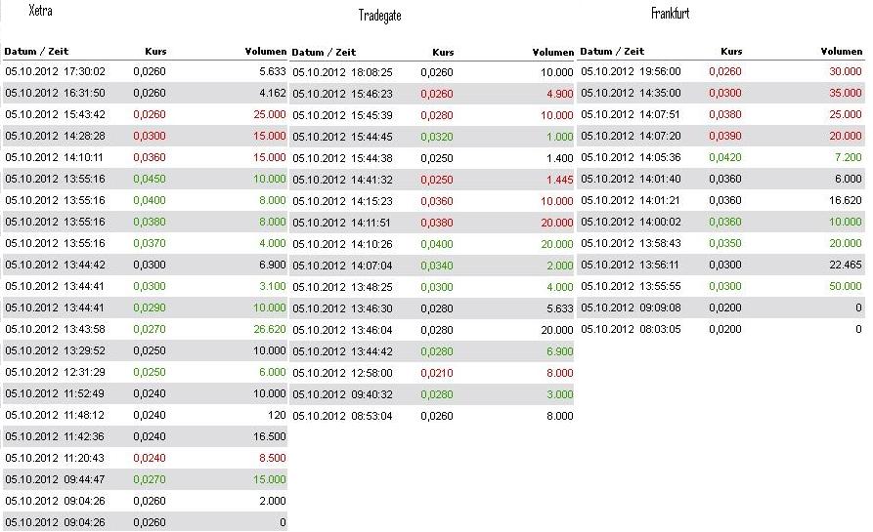Click Xetra price value 0,0450
Screen dimensions: 873x532
click(x=150, y=179)
